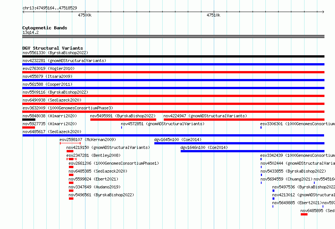The image size is (335, 229).
Task: Open esv2661206 1000GenomesConsortiumPhase1 label
Action: tap(114, 163)
